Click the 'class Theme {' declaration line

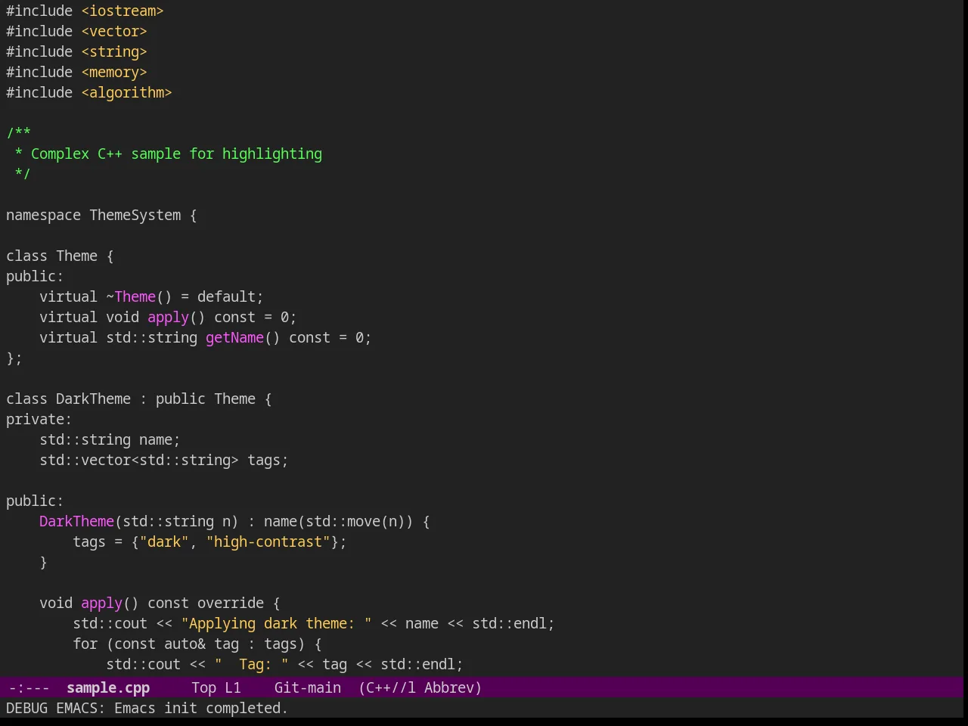click(60, 256)
